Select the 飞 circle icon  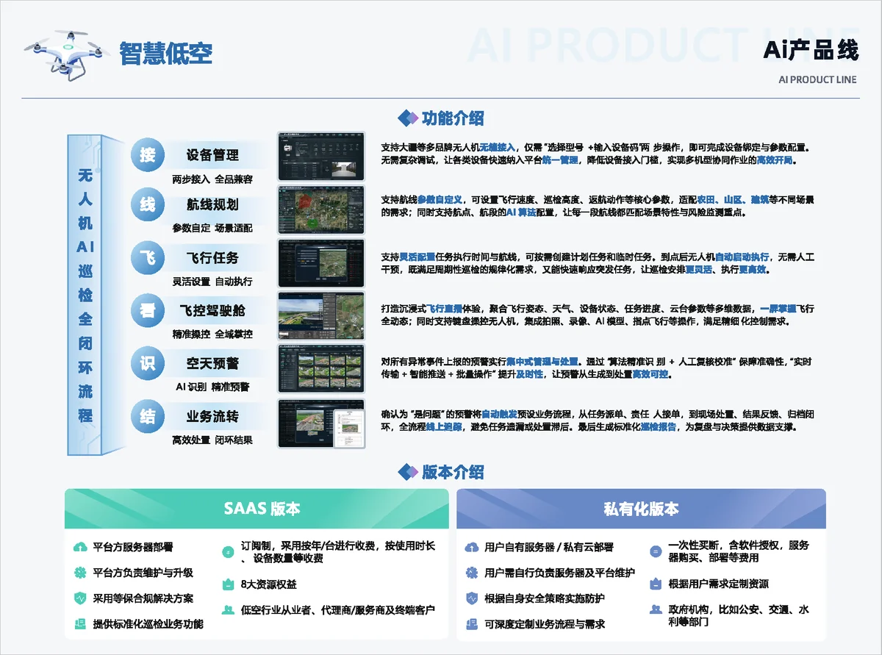[147, 258]
